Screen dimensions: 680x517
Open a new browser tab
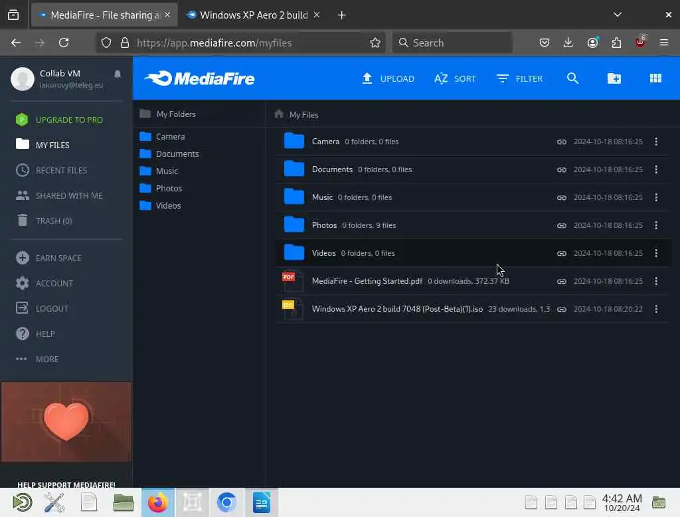click(x=341, y=15)
